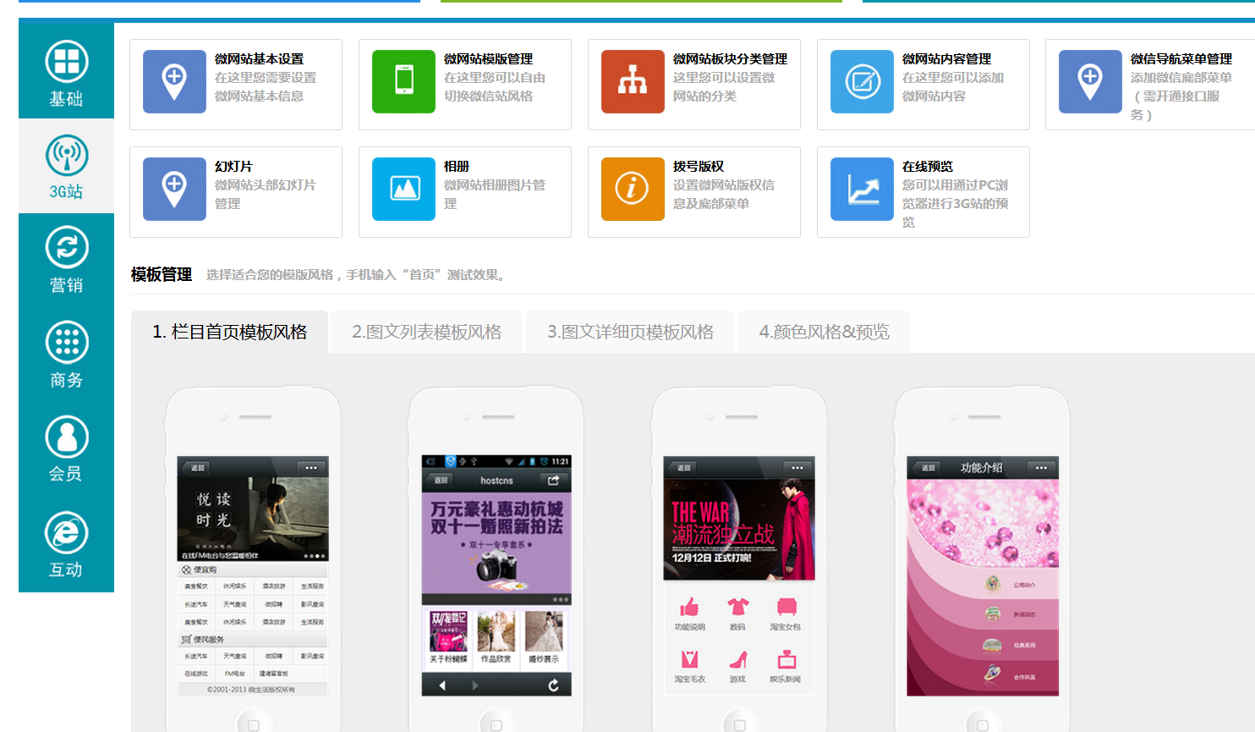The width and height of the screenshot is (1255, 732).
Task: Select the 悦读时光 phone template thumbnail
Action: tap(253, 575)
